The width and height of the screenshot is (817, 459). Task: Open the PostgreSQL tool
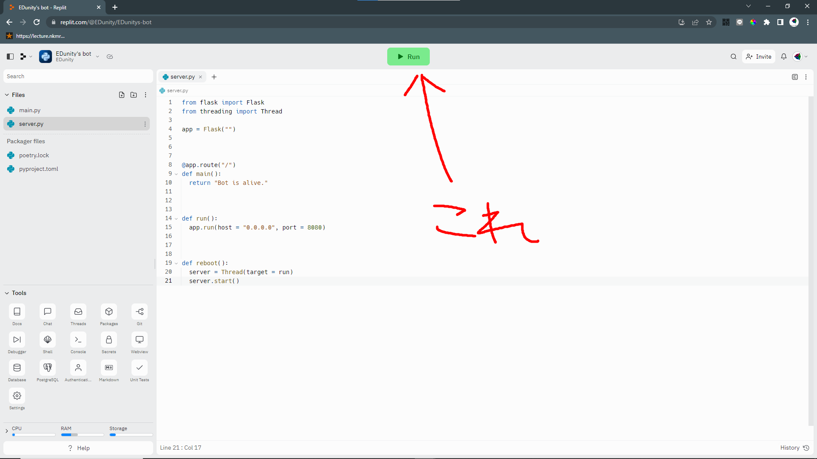click(x=48, y=368)
